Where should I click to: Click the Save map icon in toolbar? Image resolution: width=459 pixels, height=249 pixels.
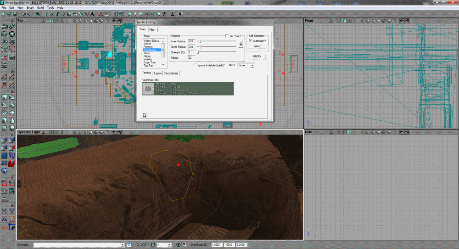(14, 14)
